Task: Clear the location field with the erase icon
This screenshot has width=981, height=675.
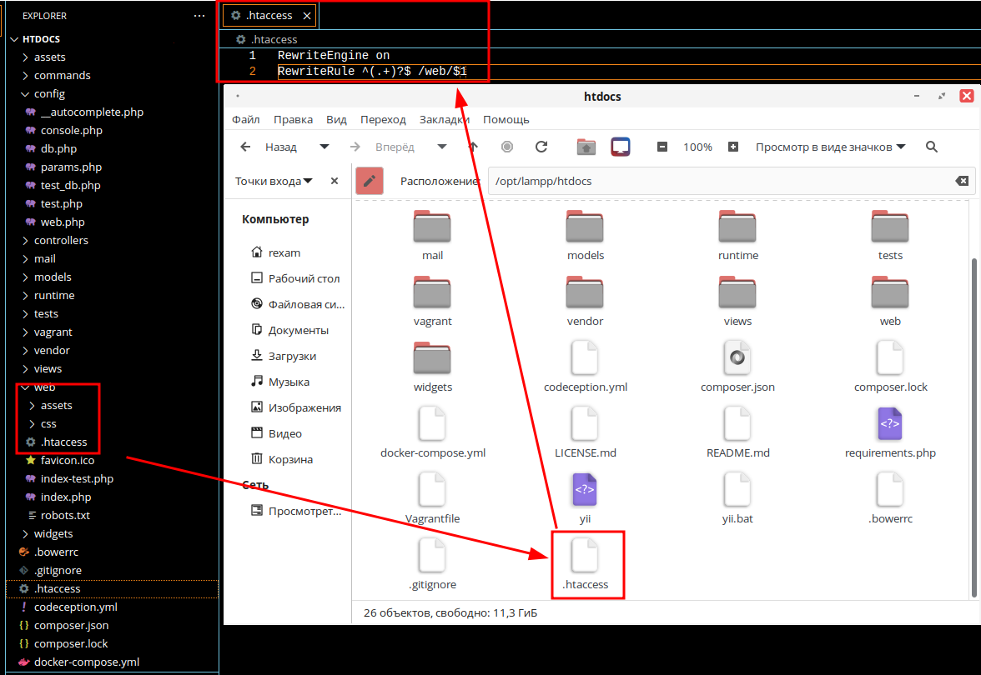Action: [x=963, y=182]
